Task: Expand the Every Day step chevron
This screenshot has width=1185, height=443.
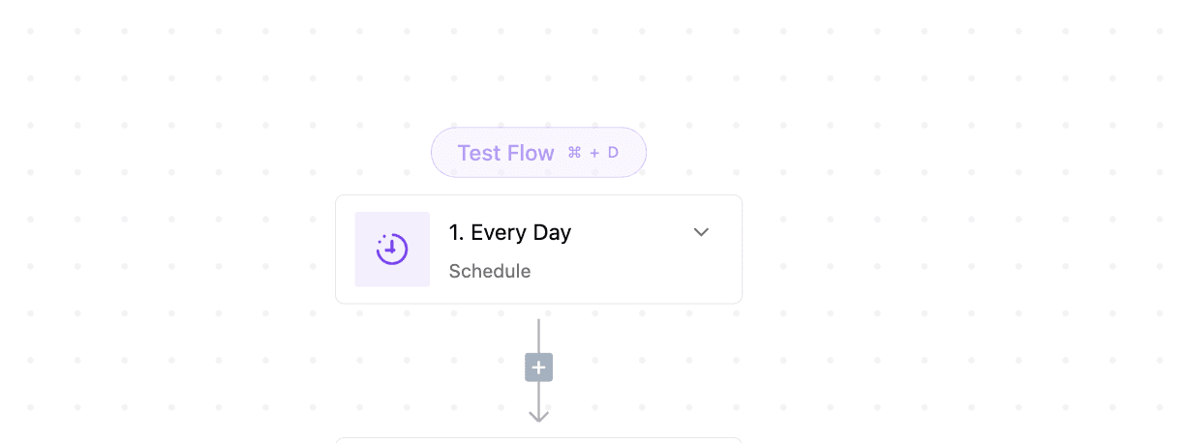Action: click(702, 232)
